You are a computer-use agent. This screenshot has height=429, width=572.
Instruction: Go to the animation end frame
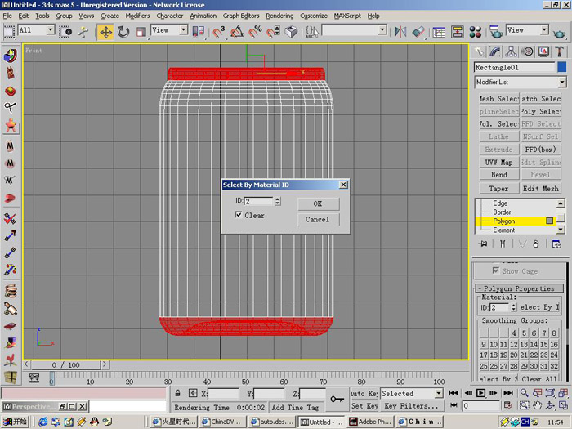click(x=507, y=393)
